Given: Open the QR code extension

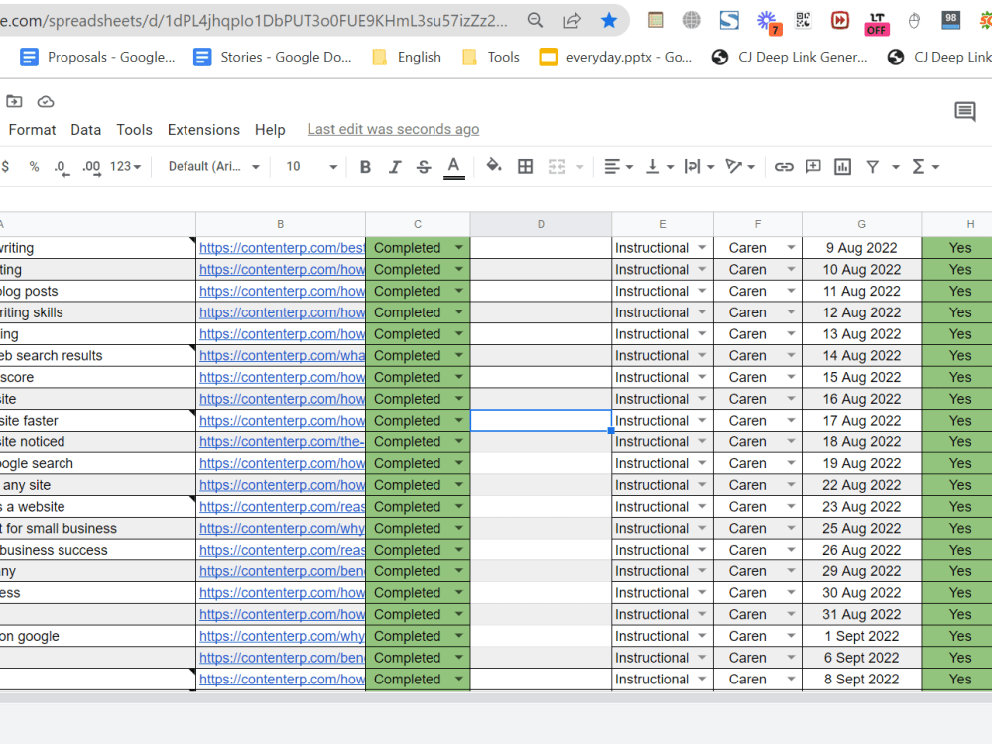Looking at the screenshot, I should (x=803, y=20).
